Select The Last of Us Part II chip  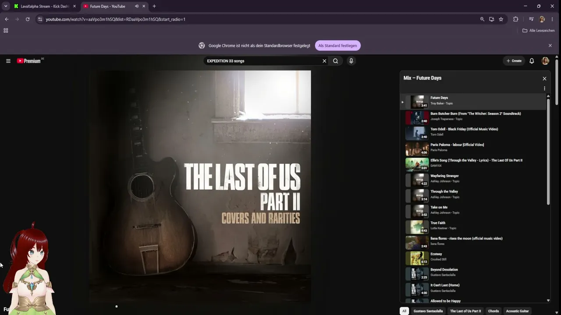pos(465,311)
